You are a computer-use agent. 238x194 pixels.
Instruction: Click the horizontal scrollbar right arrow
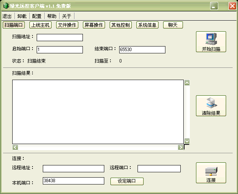point(181,147)
